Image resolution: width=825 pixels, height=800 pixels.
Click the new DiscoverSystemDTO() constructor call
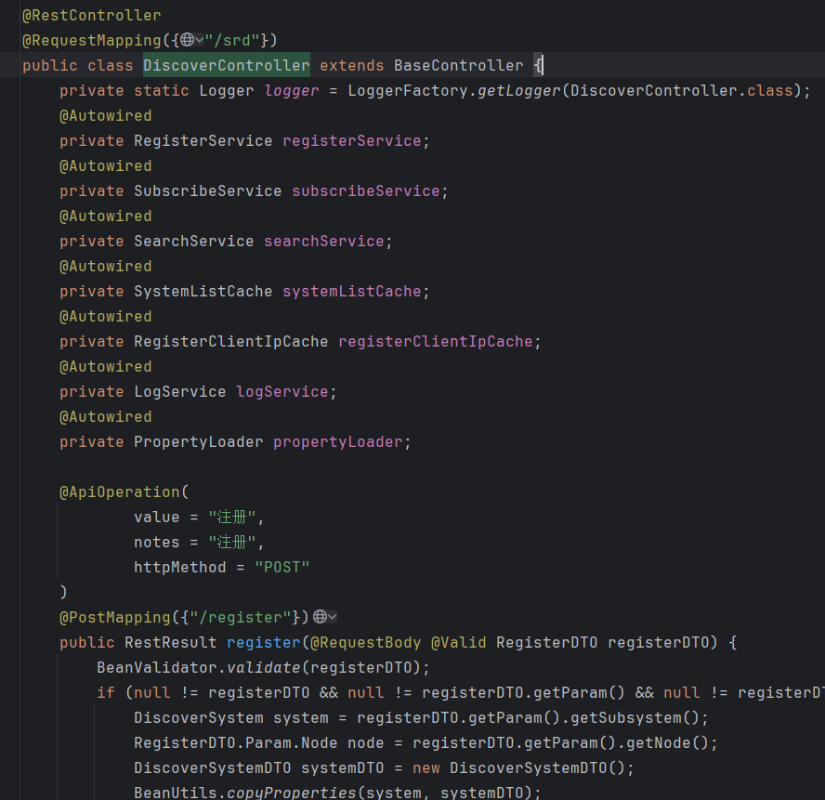(518, 767)
